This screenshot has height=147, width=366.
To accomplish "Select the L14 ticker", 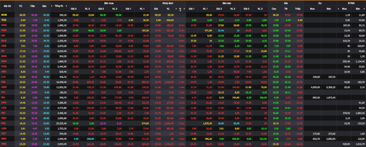I will (x=4, y=76).
